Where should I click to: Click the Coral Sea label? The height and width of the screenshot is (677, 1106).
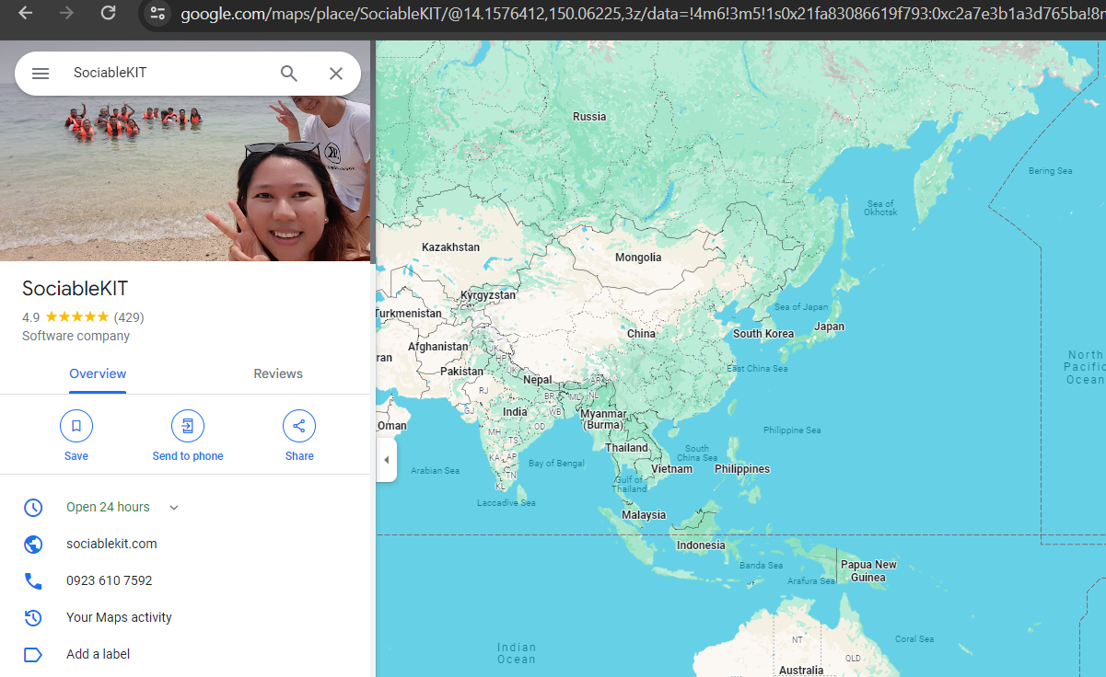point(914,639)
